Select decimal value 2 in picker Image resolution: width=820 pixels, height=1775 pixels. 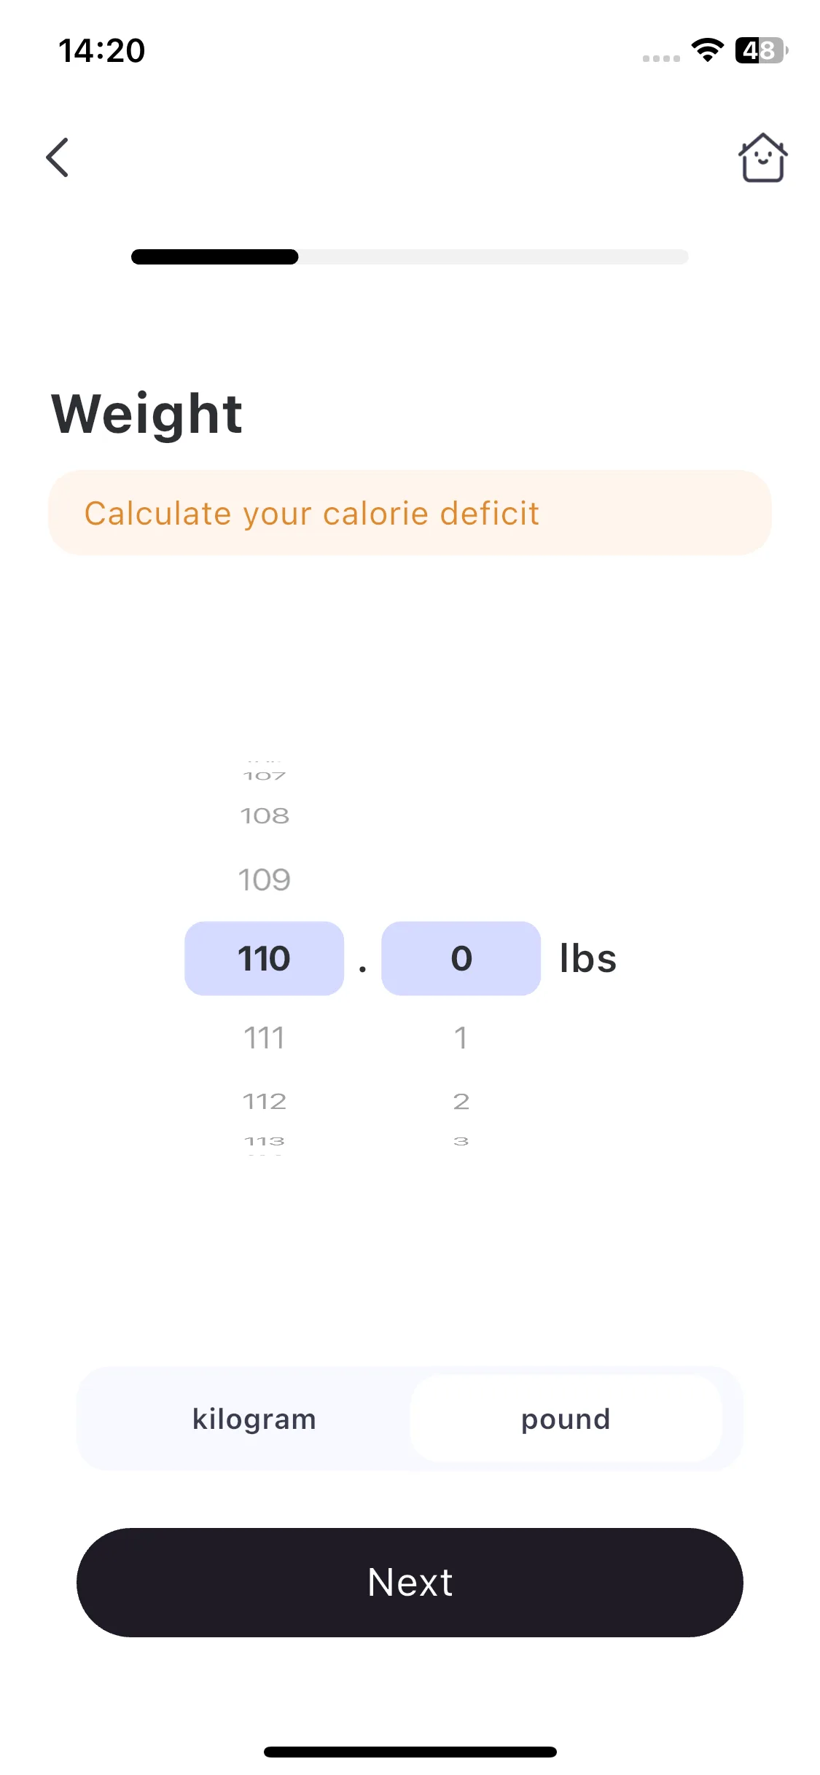click(461, 1101)
